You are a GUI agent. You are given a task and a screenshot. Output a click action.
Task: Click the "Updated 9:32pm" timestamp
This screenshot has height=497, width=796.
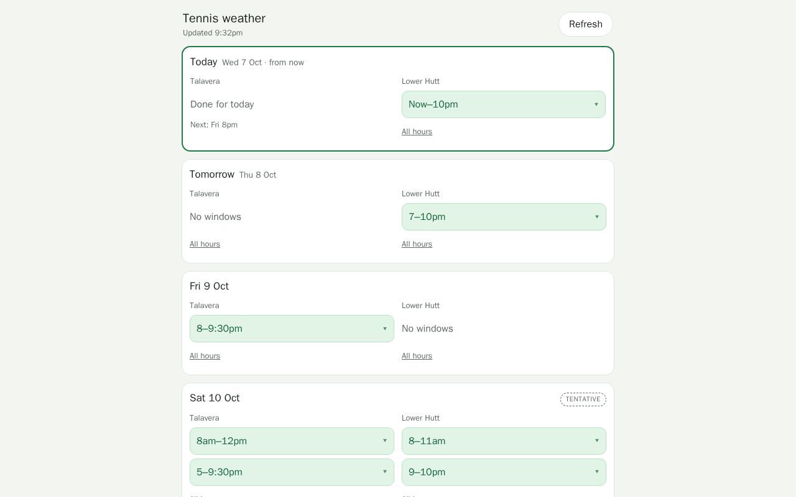point(213,33)
